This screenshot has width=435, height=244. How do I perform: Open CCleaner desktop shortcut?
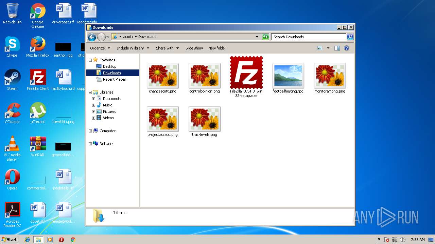click(12, 113)
